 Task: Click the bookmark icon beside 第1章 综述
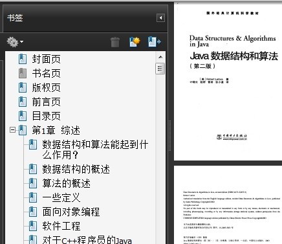[23, 130]
